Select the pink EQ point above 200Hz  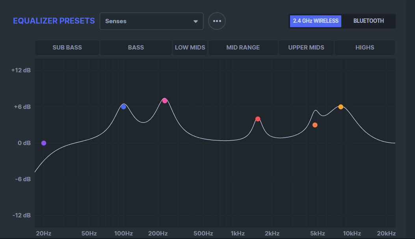tap(165, 101)
